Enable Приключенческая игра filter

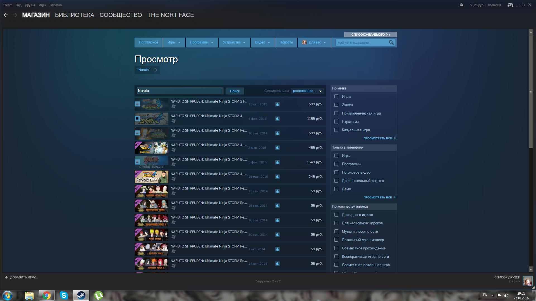click(336, 113)
